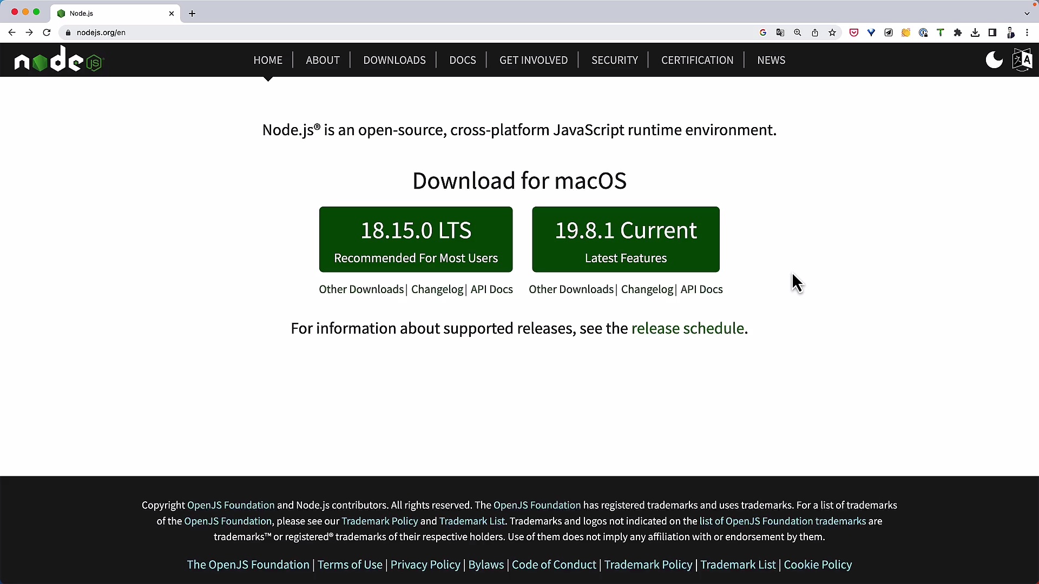This screenshot has width=1039, height=584.
Task: Open Chrome three-dot menu
Action: (1027, 33)
